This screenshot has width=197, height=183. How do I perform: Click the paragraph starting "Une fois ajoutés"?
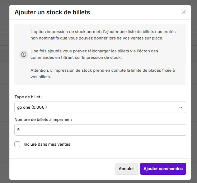(94, 54)
